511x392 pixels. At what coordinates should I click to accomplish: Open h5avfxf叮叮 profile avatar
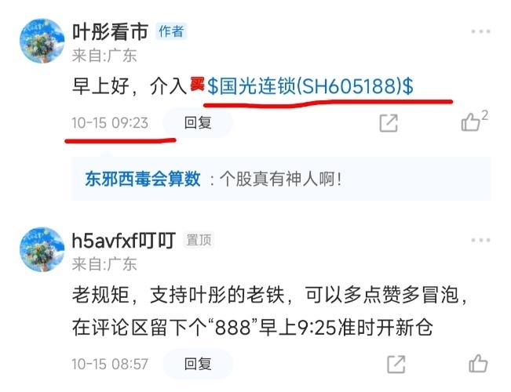(x=42, y=249)
